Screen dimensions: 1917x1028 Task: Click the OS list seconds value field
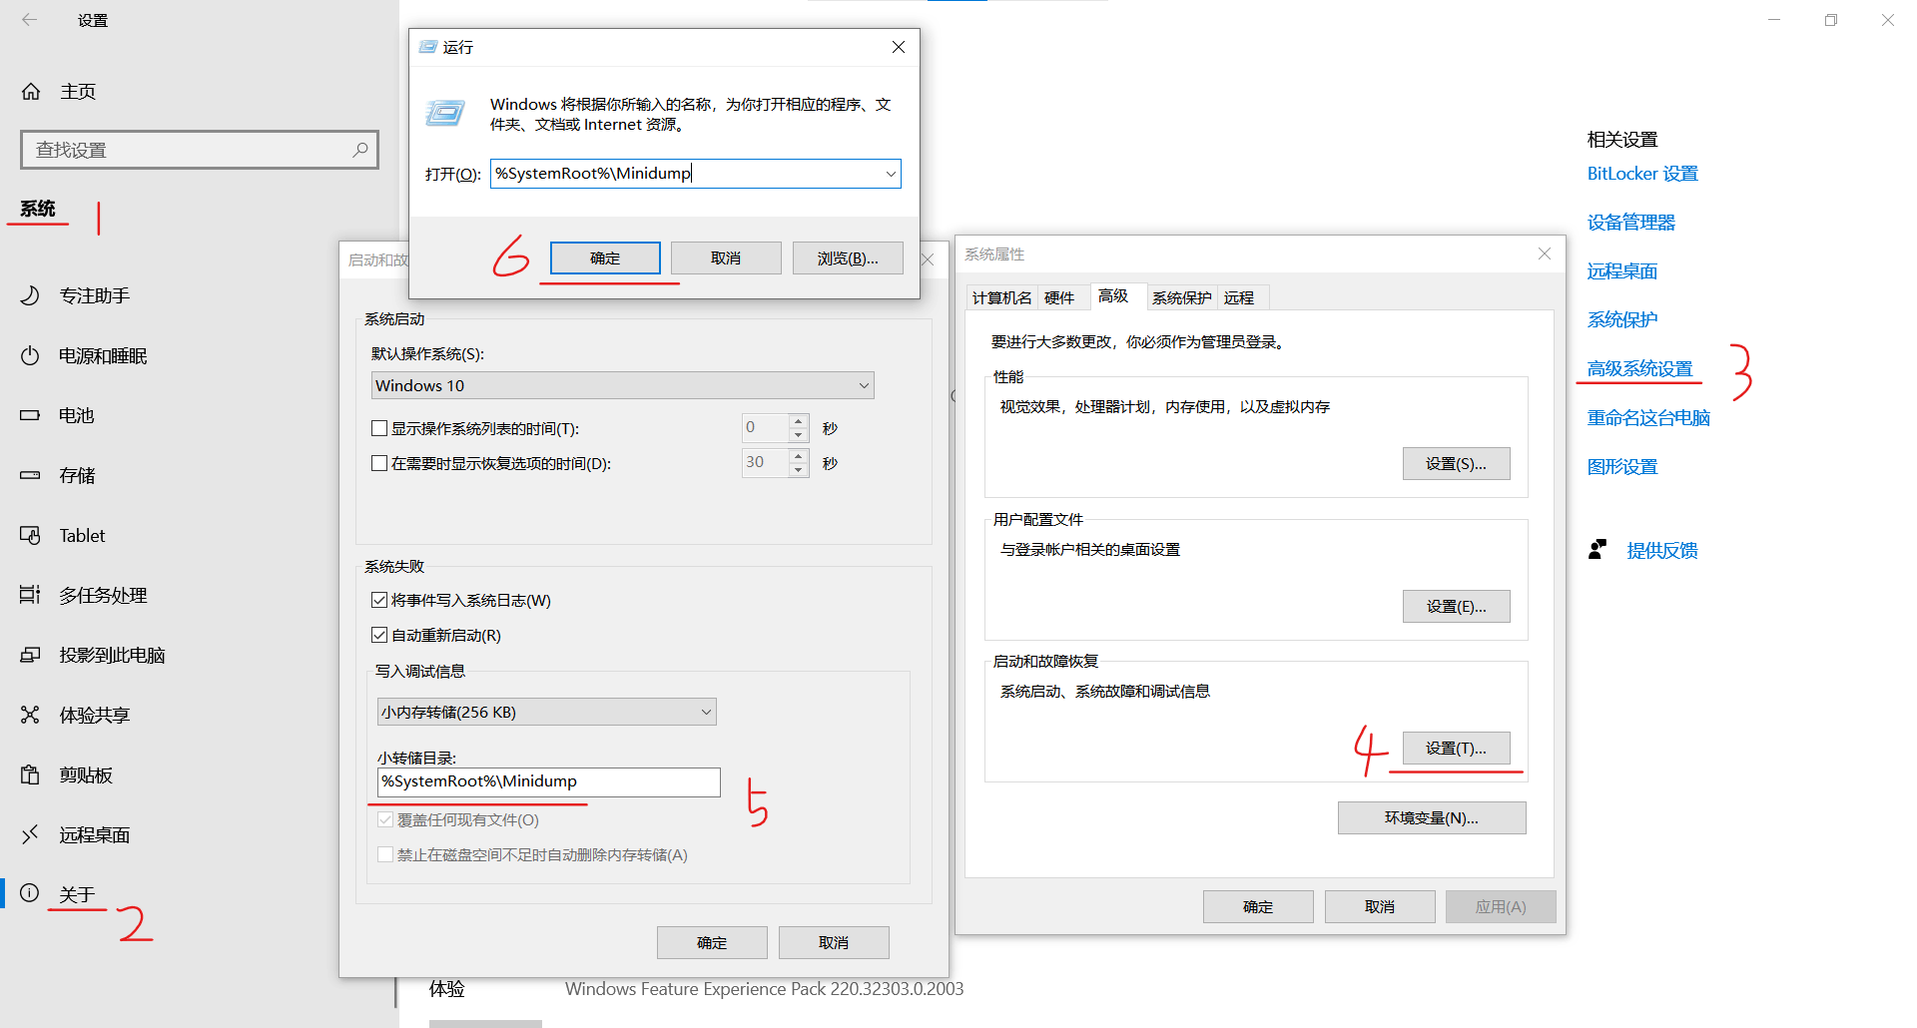click(765, 428)
